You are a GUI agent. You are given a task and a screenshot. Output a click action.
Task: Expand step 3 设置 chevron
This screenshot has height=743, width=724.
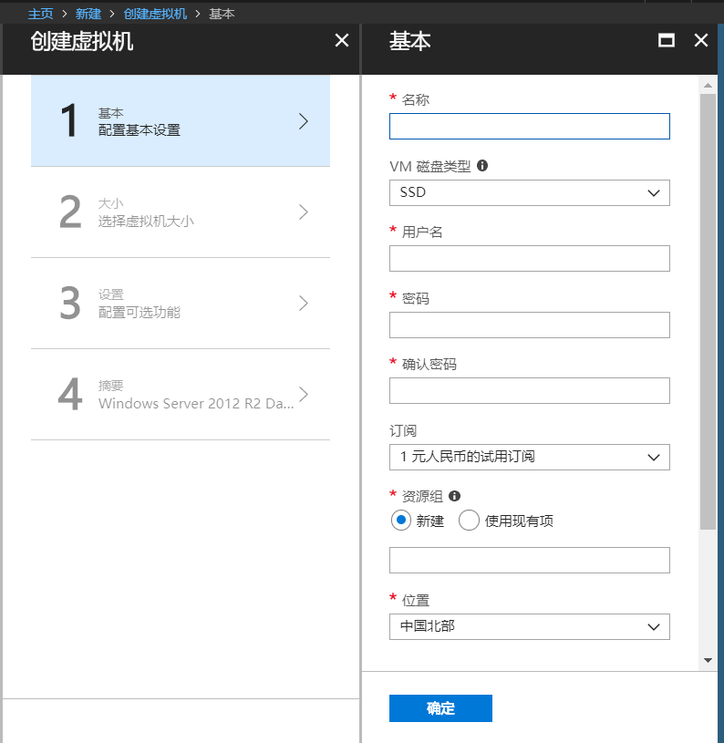[x=304, y=303]
